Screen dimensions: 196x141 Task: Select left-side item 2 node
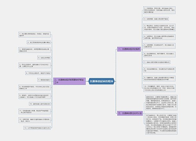point(39,42)
